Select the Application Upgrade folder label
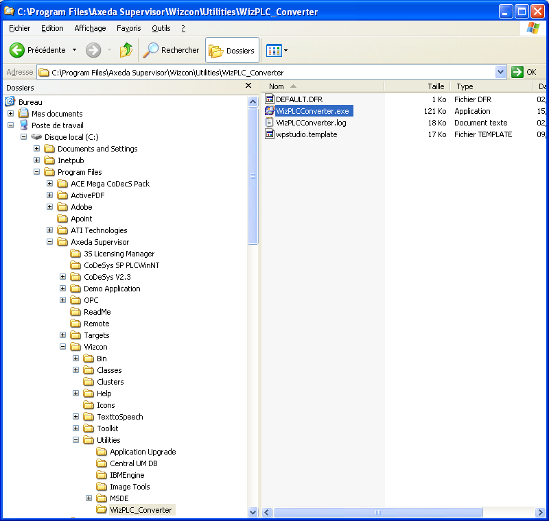This screenshot has width=549, height=521. point(143,452)
